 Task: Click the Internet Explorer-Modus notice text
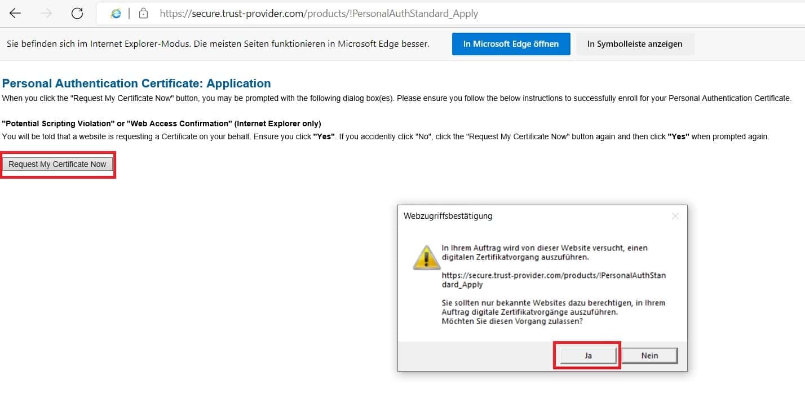[218, 44]
